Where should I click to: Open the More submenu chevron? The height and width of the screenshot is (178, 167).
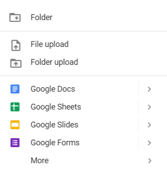pyautogui.click(x=150, y=161)
